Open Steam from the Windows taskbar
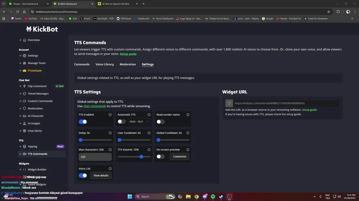 coord(221,197)
